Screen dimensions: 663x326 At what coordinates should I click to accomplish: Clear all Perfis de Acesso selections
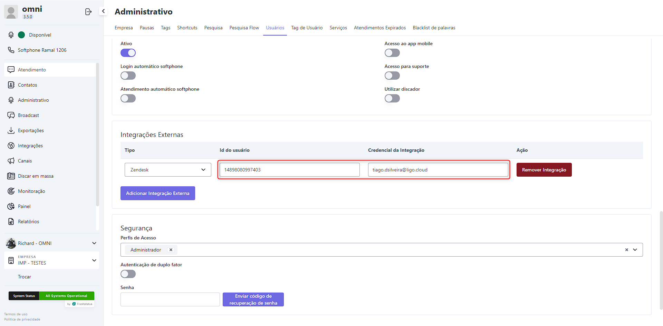pos(626,250)
